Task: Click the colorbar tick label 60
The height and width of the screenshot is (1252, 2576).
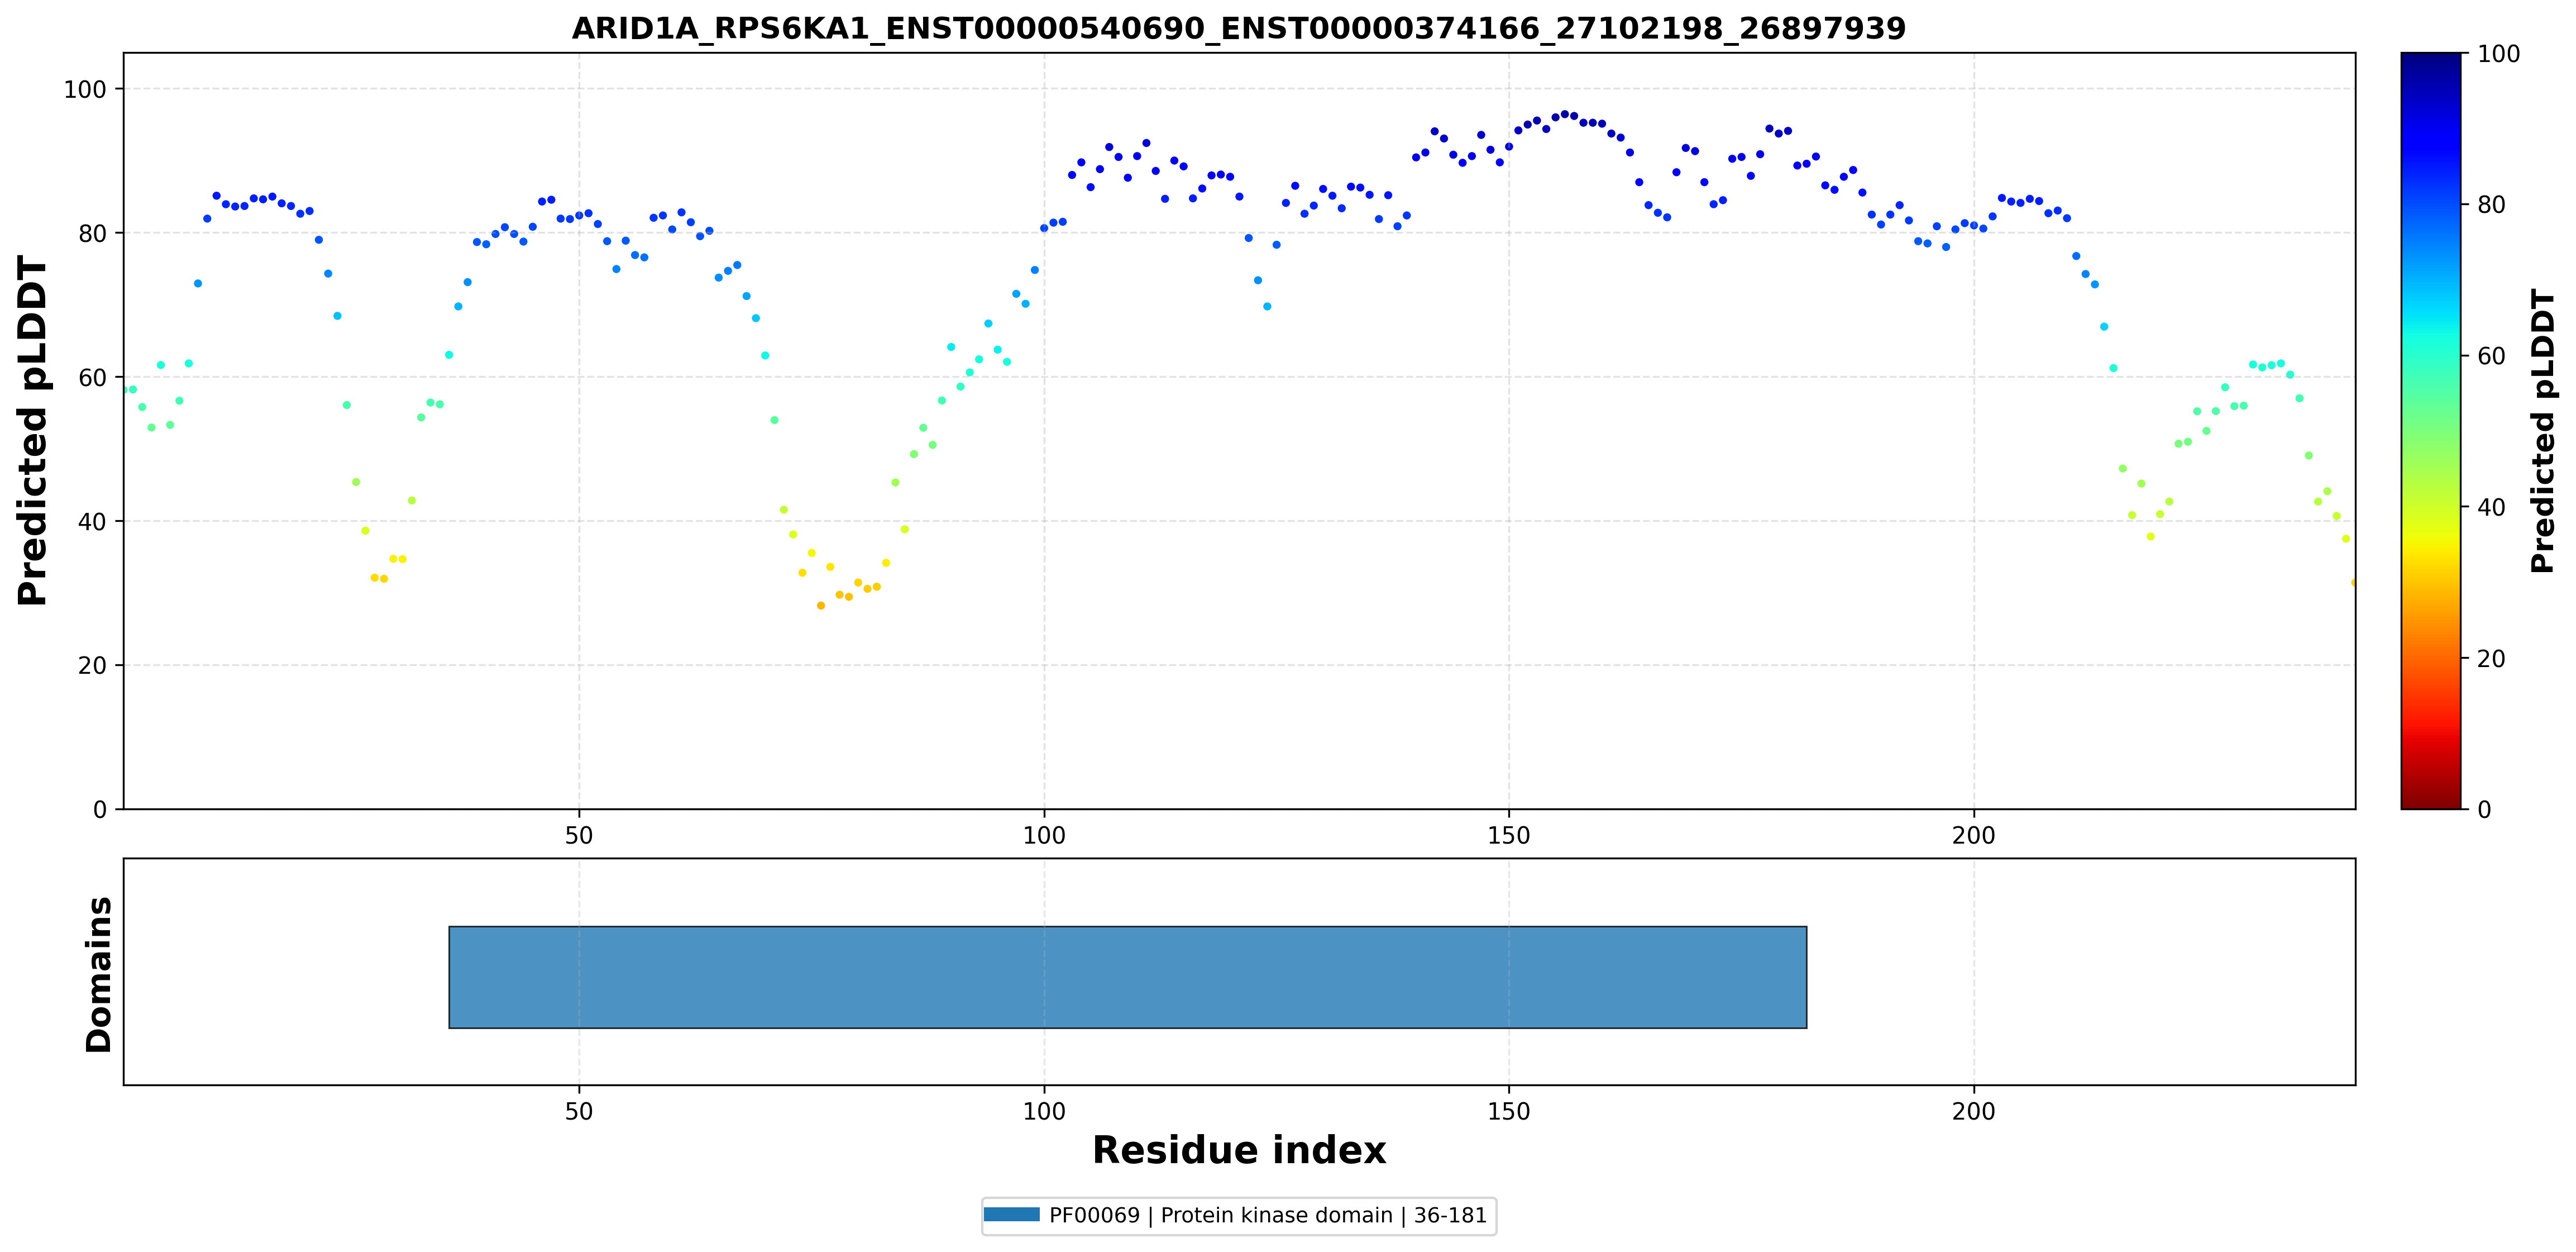Action: (x=2491, y=356)
